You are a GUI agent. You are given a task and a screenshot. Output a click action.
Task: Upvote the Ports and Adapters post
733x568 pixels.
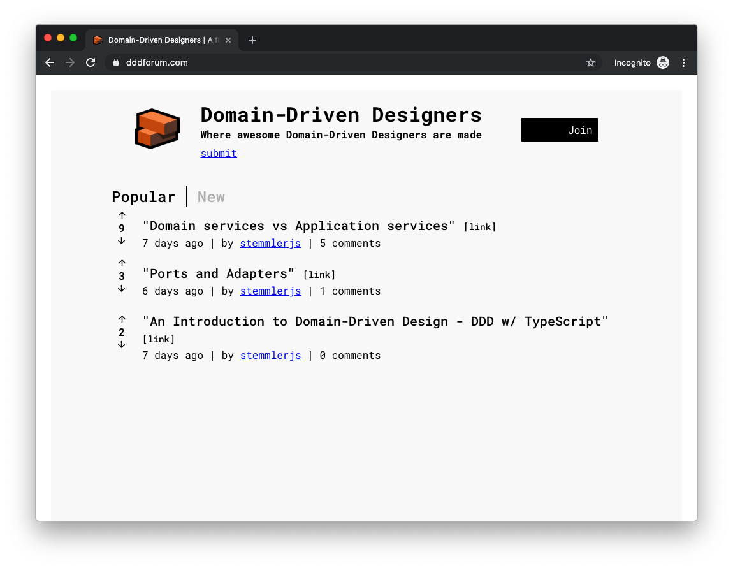(122, 263)
